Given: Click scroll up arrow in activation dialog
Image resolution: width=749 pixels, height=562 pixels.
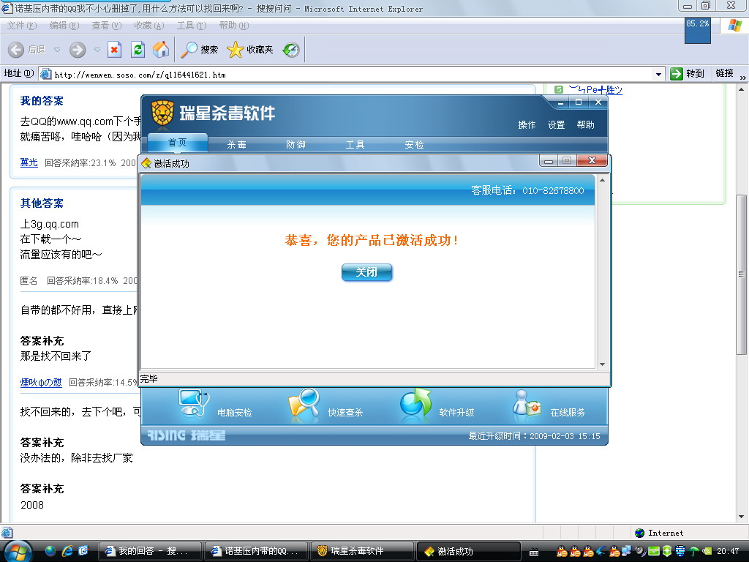Looking at the screenshot, I should [603, 180].
